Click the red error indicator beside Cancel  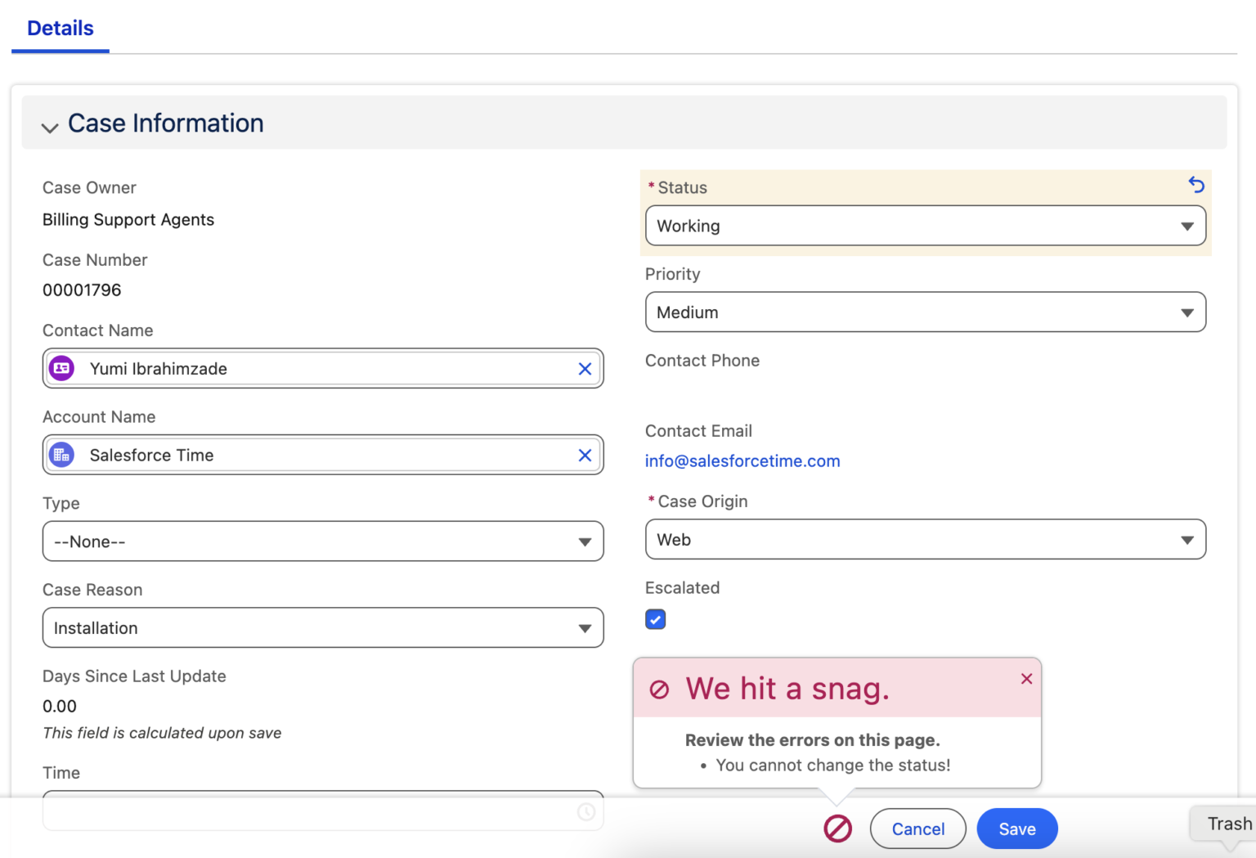pos(837,829)
